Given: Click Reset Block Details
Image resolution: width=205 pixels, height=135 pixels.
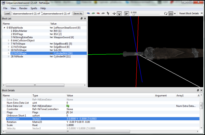Looking at the screenshot, I should (189, 13).
